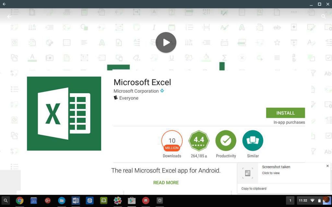Open the red round app shelf icon

146,201
